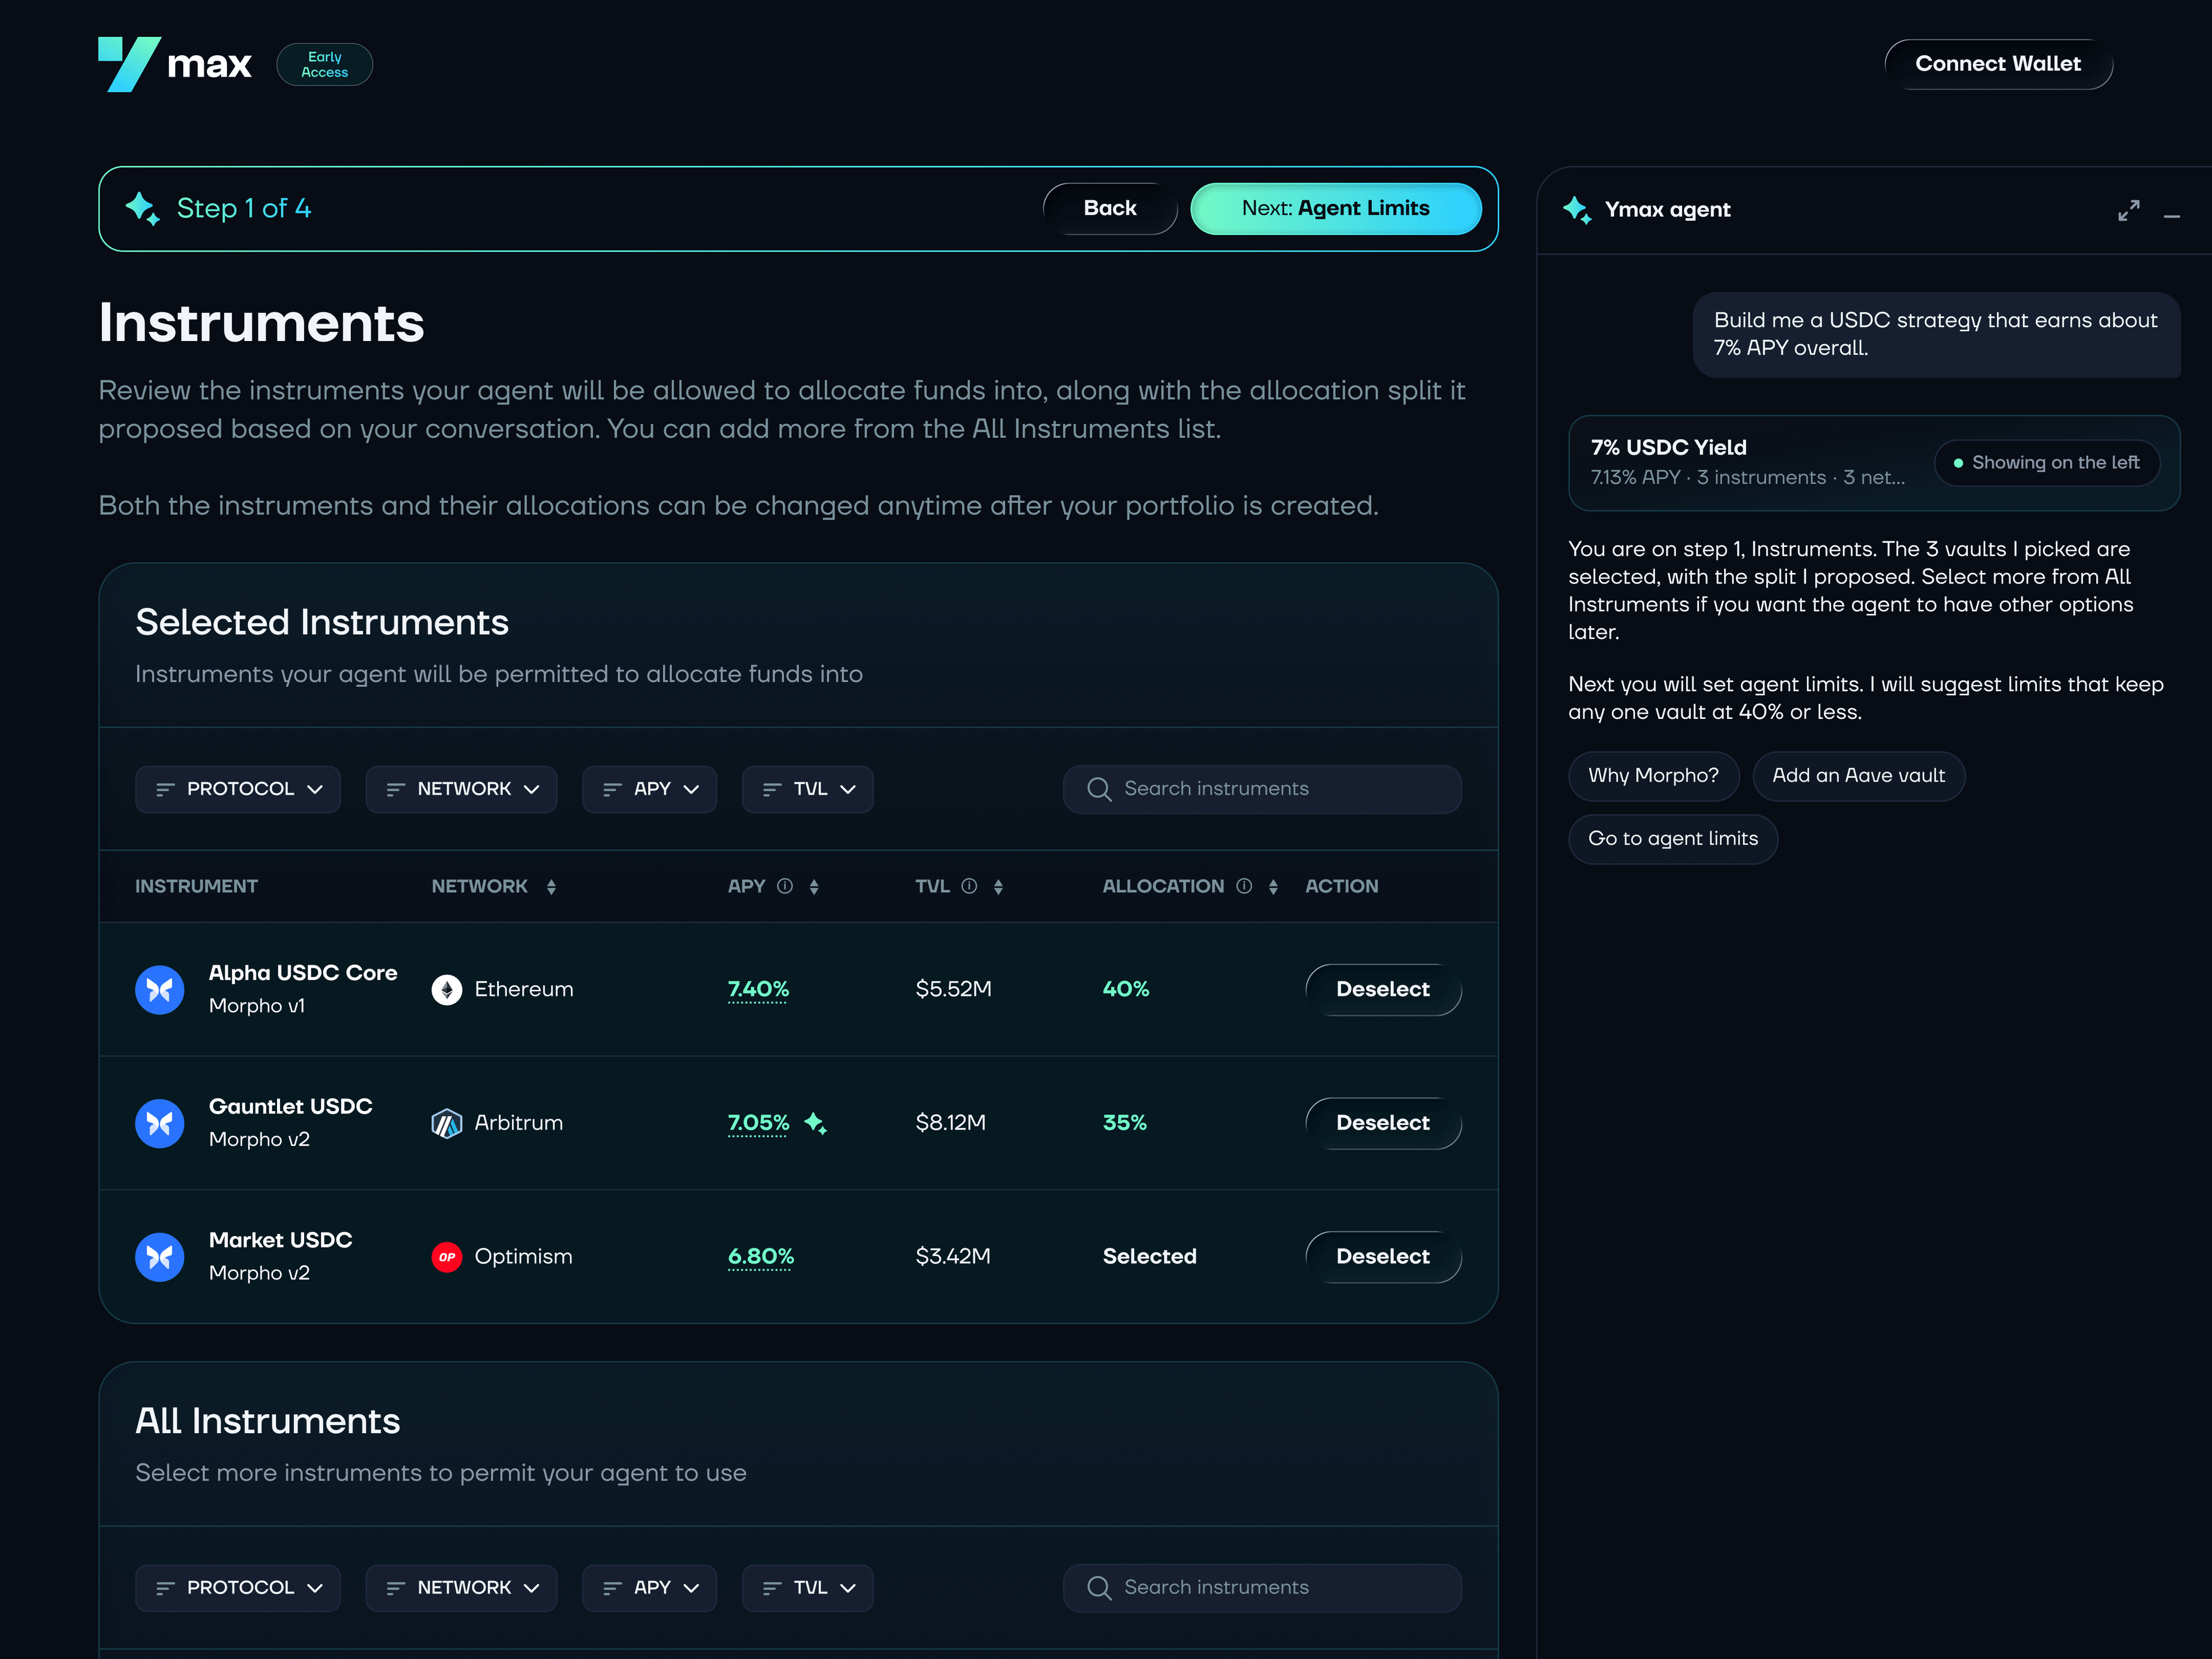Click the Optimism network icon
2212x1659 pixels.
click(x=447, y=1257)
